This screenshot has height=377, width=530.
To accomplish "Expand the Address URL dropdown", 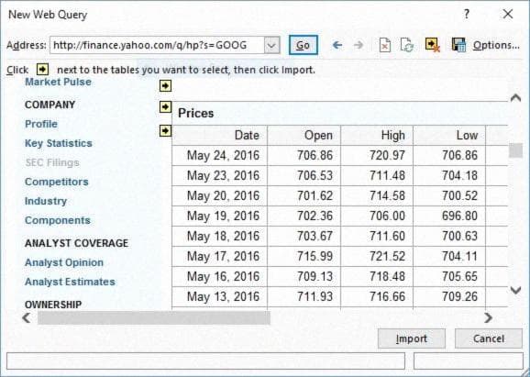I will tap(271, 45).
